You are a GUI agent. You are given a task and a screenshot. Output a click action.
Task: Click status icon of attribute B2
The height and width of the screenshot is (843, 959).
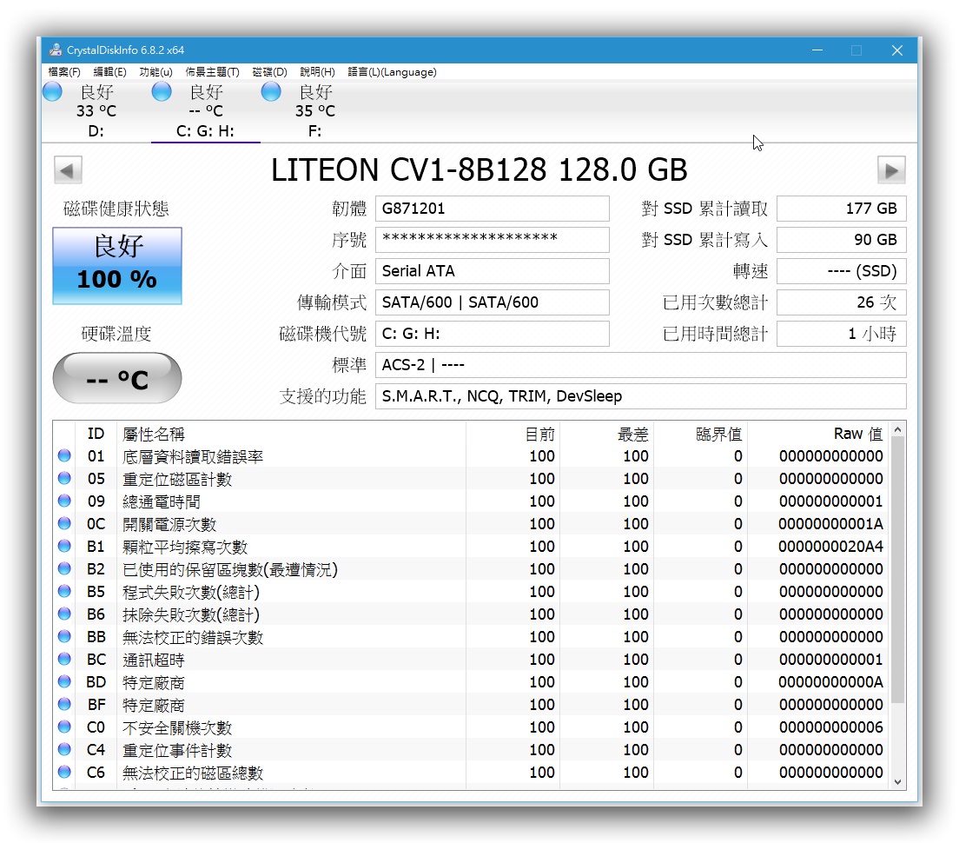[x=64, y=569]
